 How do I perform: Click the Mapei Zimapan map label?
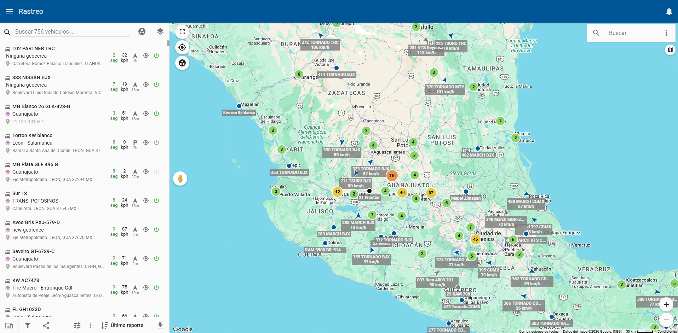pyautogui.click(x=466, y=198)
